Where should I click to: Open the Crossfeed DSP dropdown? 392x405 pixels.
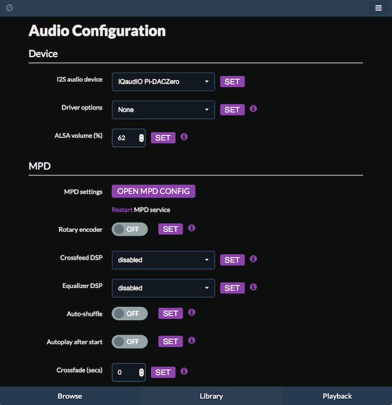pyautogui.click(x=163, y=260)
